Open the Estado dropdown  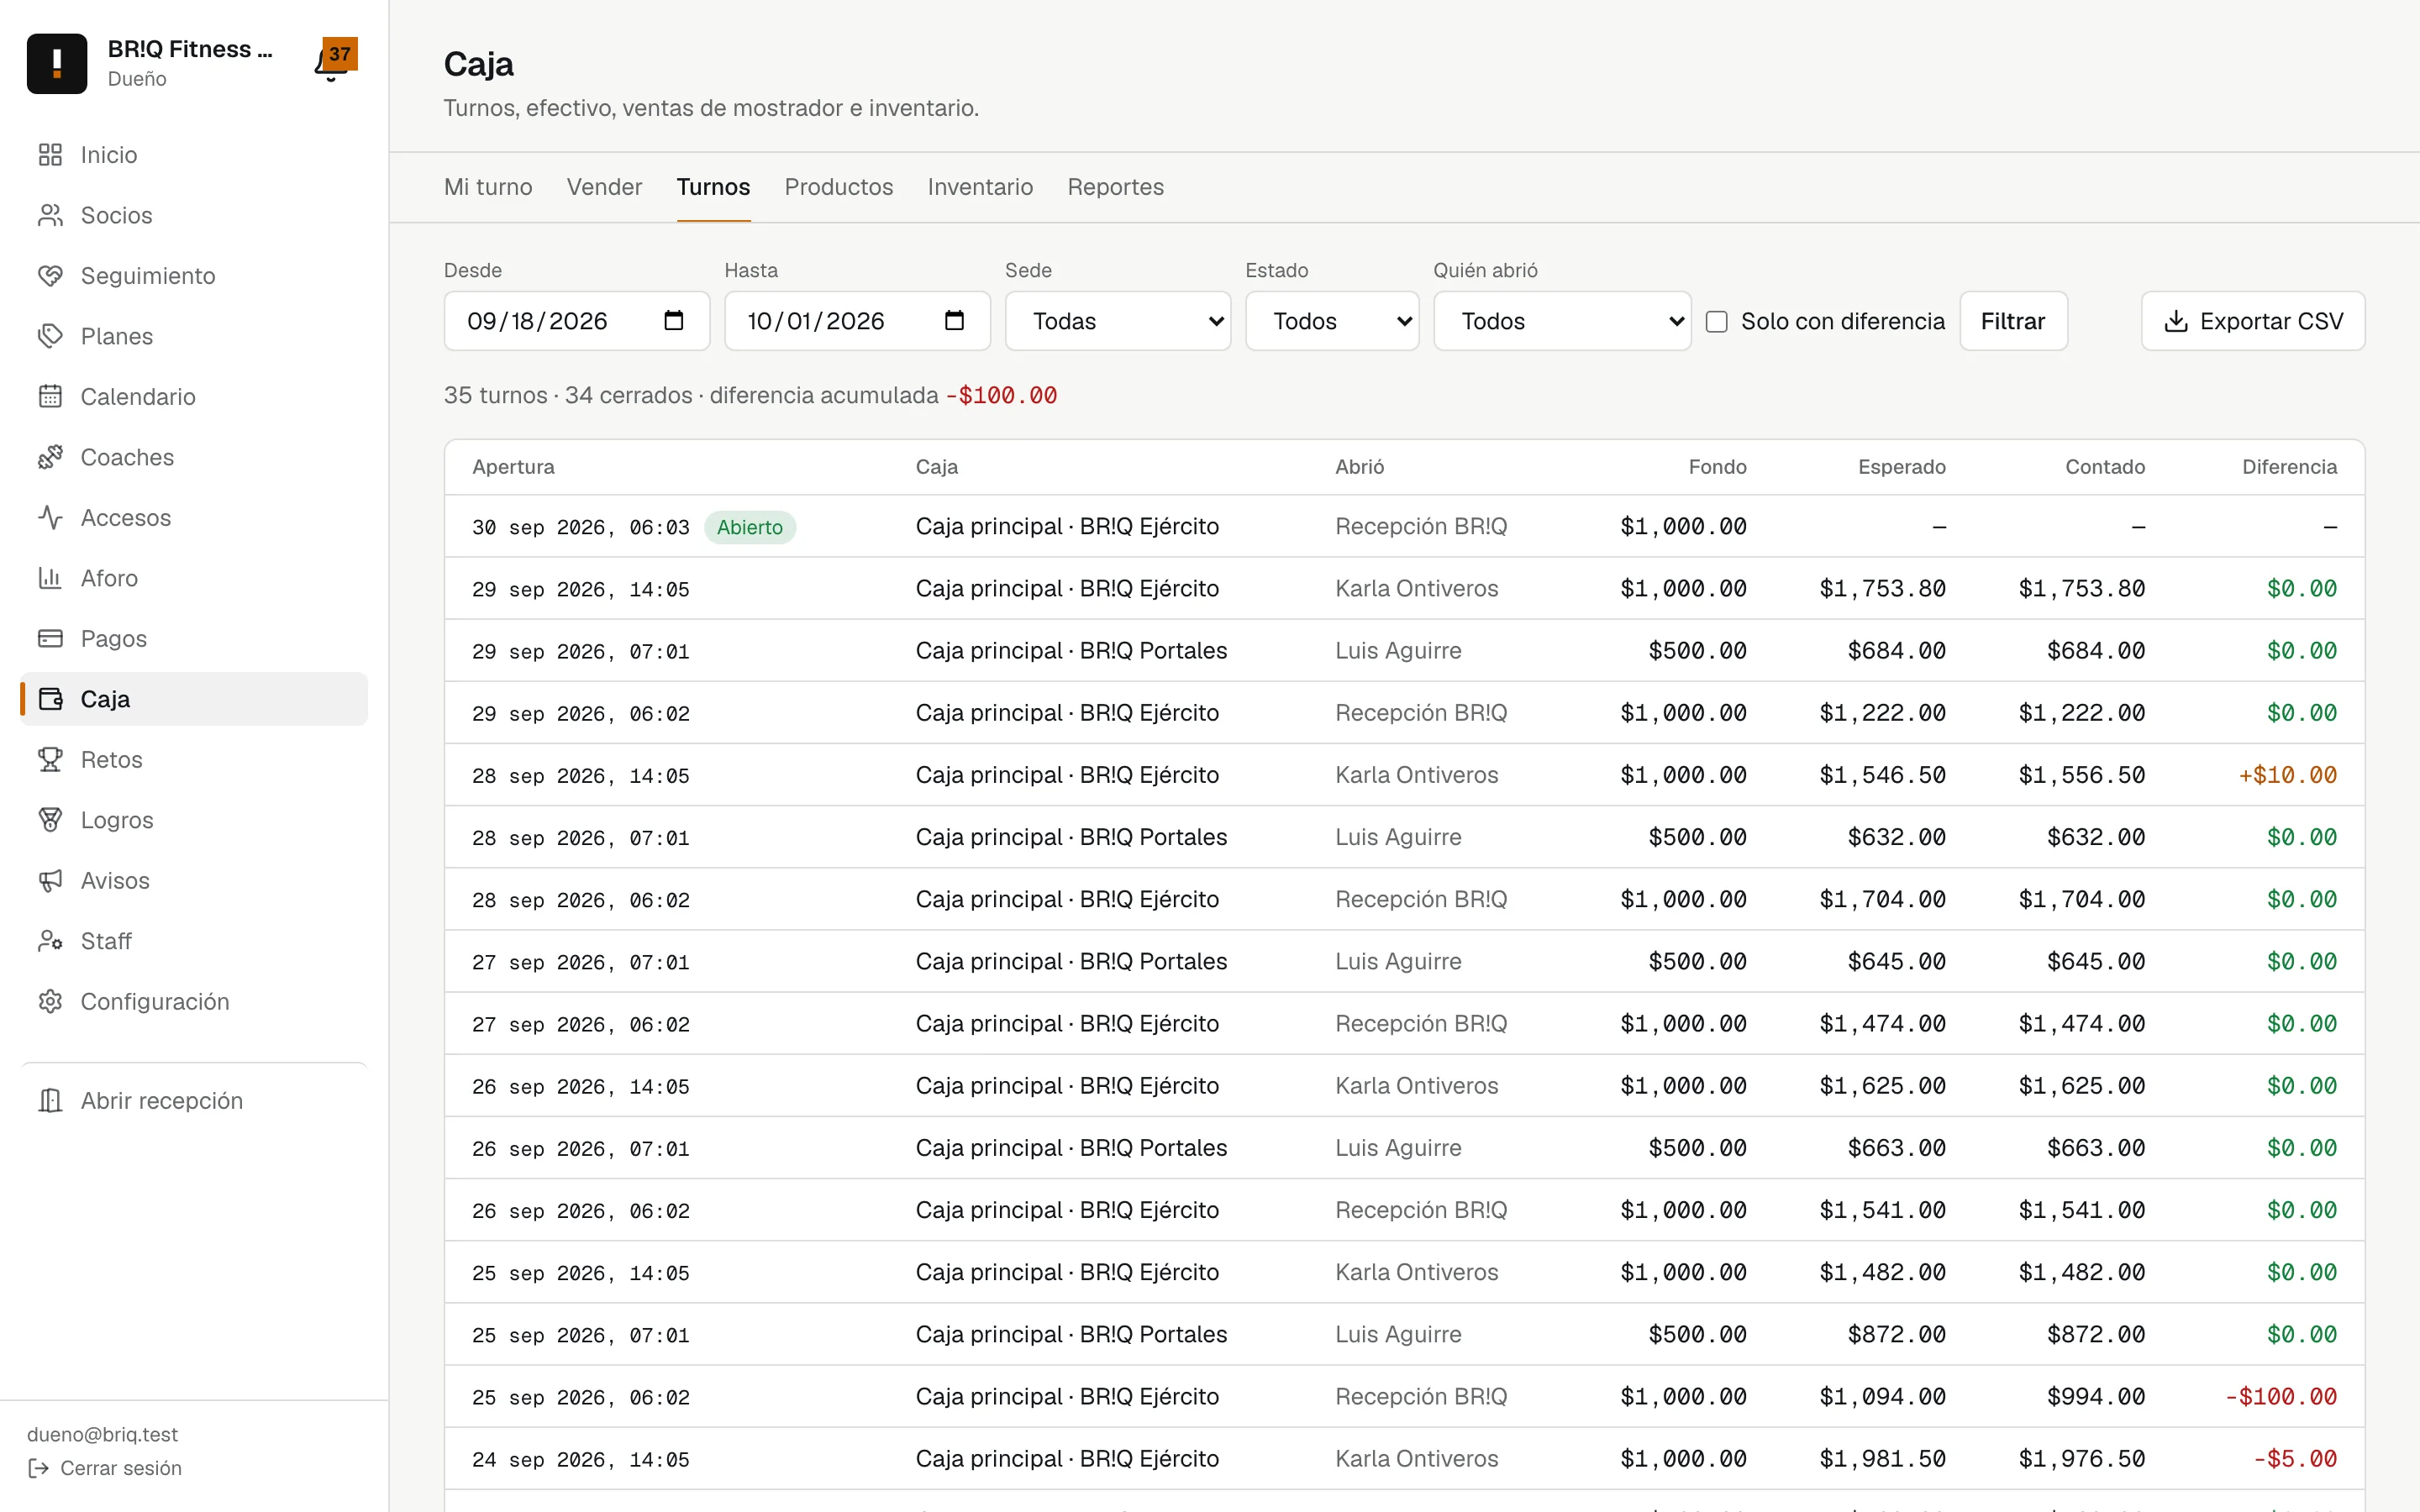(x=1332, y=321)
